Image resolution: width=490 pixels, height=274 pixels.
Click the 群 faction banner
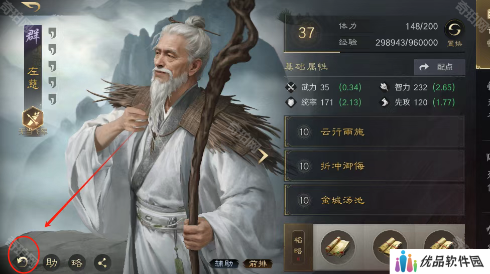(33, 36)
